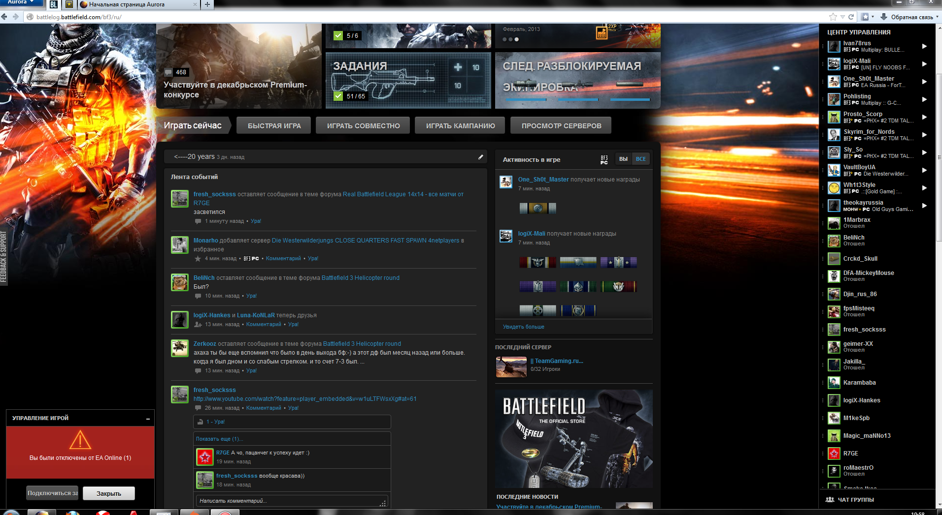This screenshot has height=515, width=942.
Task: Join Wh1t3Style game with play arrow
Action: tap(924, 188)
